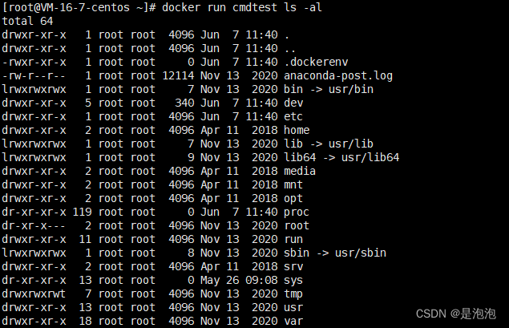The width and height of the screenshot is (509, 328).
Task: Select the proc directory name
Action: [297, 212]
